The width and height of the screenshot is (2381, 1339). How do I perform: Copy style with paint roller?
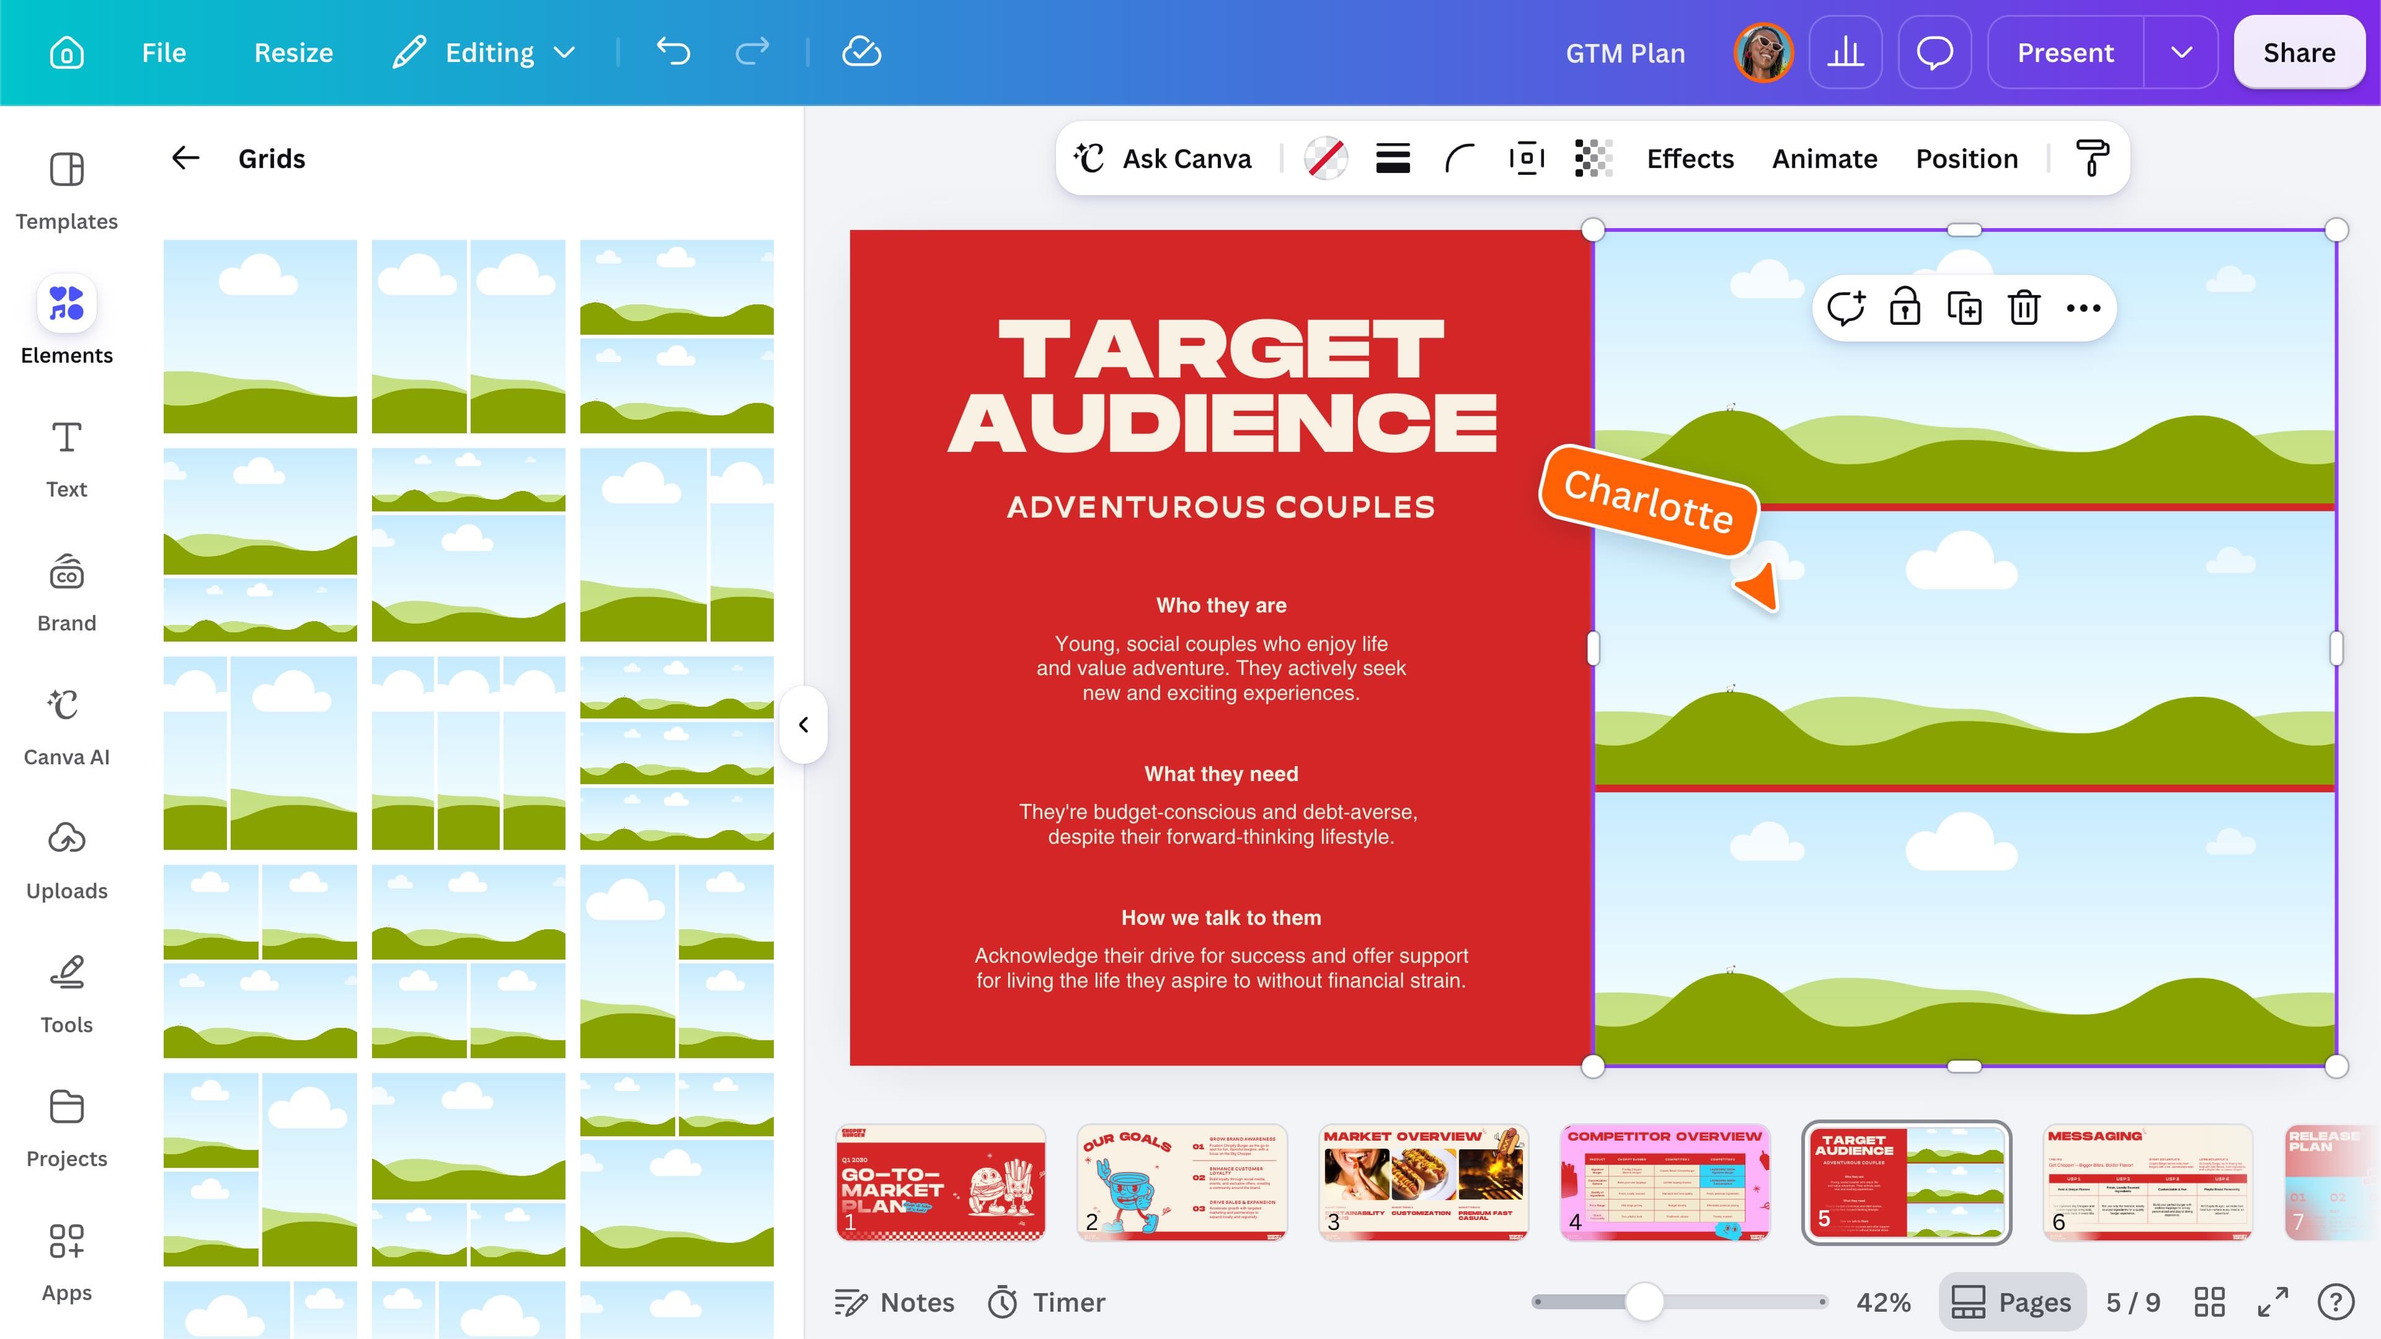(x=2091, y=158)
